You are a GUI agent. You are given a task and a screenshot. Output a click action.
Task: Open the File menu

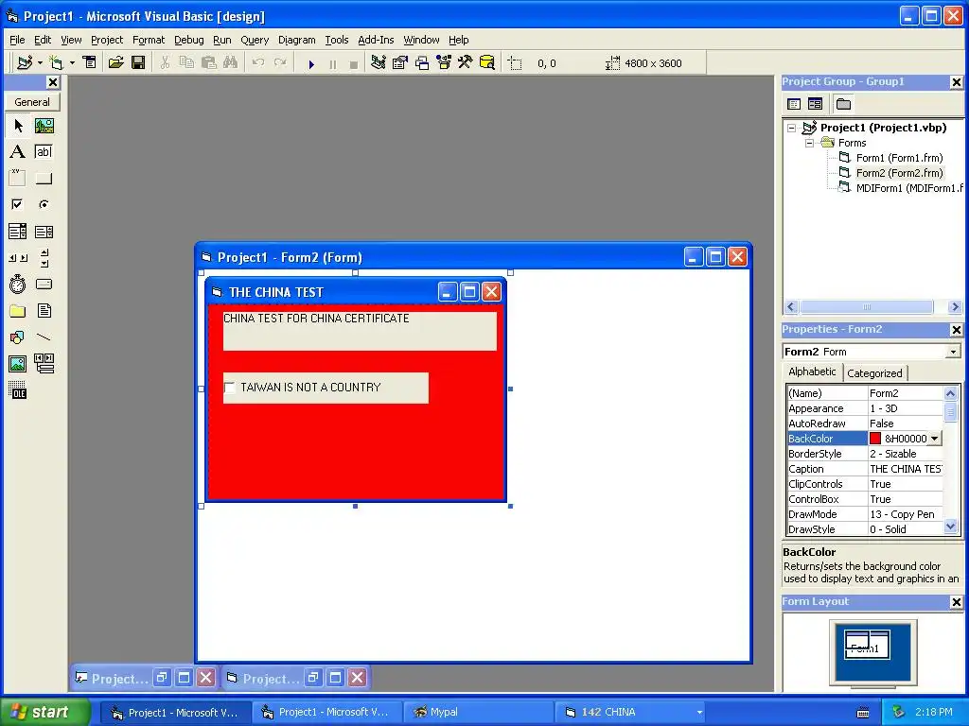point(17,40)
